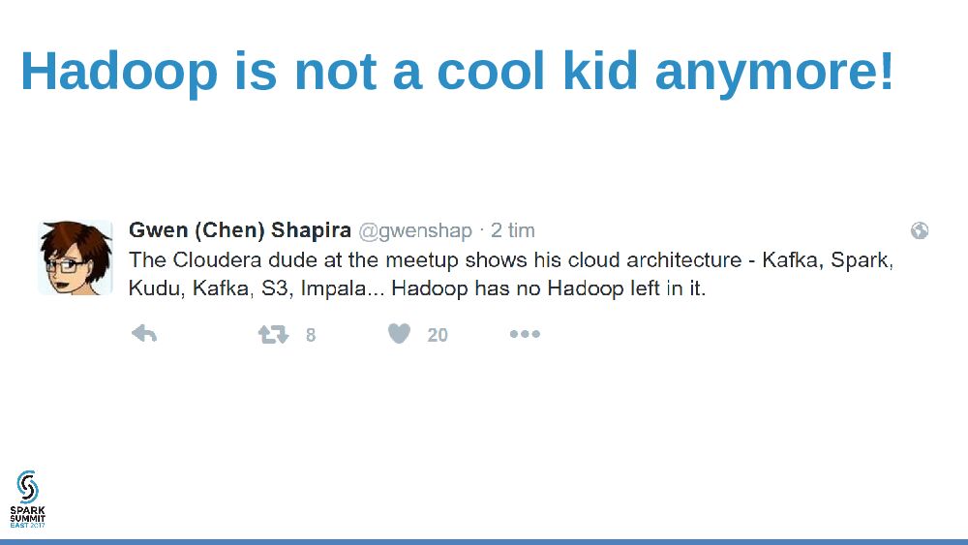Click the "2 tim" tweet timestamp
The height and width of the screenshot is (545, 968).
point(513,230)
